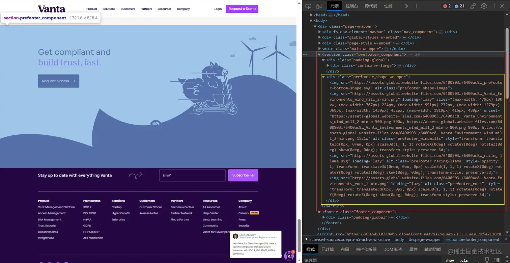Image resolution: width=510 pixels, height=263 pixels.
Task: Open the DOM 断点 tab
Action: [x=393, y=249]
